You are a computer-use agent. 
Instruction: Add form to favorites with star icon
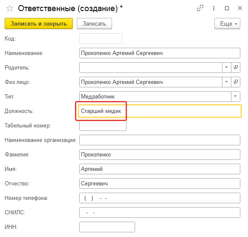point(10,8)
